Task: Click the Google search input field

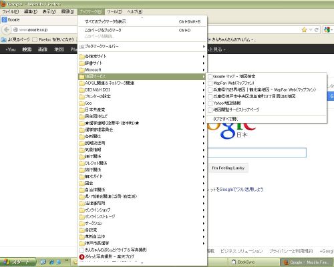Action: 257,153
